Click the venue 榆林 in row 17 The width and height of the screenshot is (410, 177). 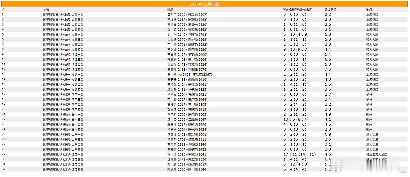click(x=369, y=95)
